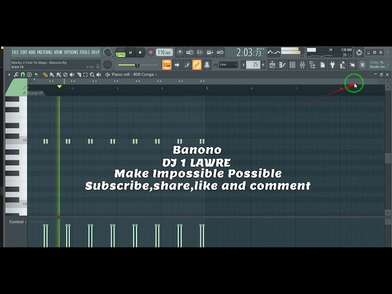Image resolution: width=392 pixels, height=294 pixels.
Task: Click the yellow playhead marker
Action: pyautogui.click(x=59, y=87)
